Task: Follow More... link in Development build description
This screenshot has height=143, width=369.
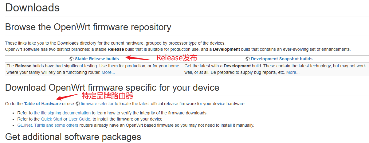Action: (293, 72)
